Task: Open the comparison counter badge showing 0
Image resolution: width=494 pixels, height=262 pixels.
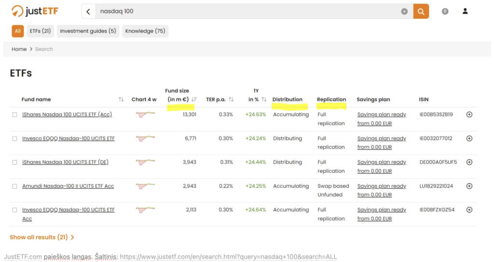Action: point(445,12)
